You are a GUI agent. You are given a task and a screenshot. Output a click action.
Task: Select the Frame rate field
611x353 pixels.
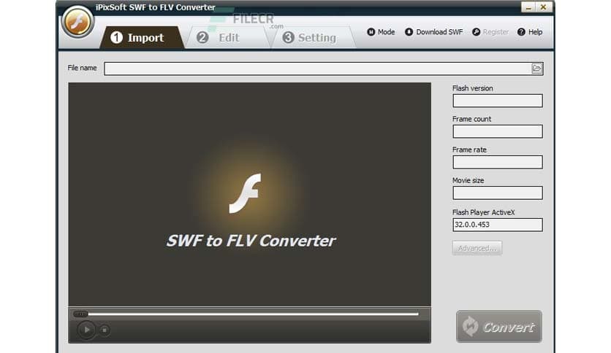pyautogui.click(x=498, y=162)
